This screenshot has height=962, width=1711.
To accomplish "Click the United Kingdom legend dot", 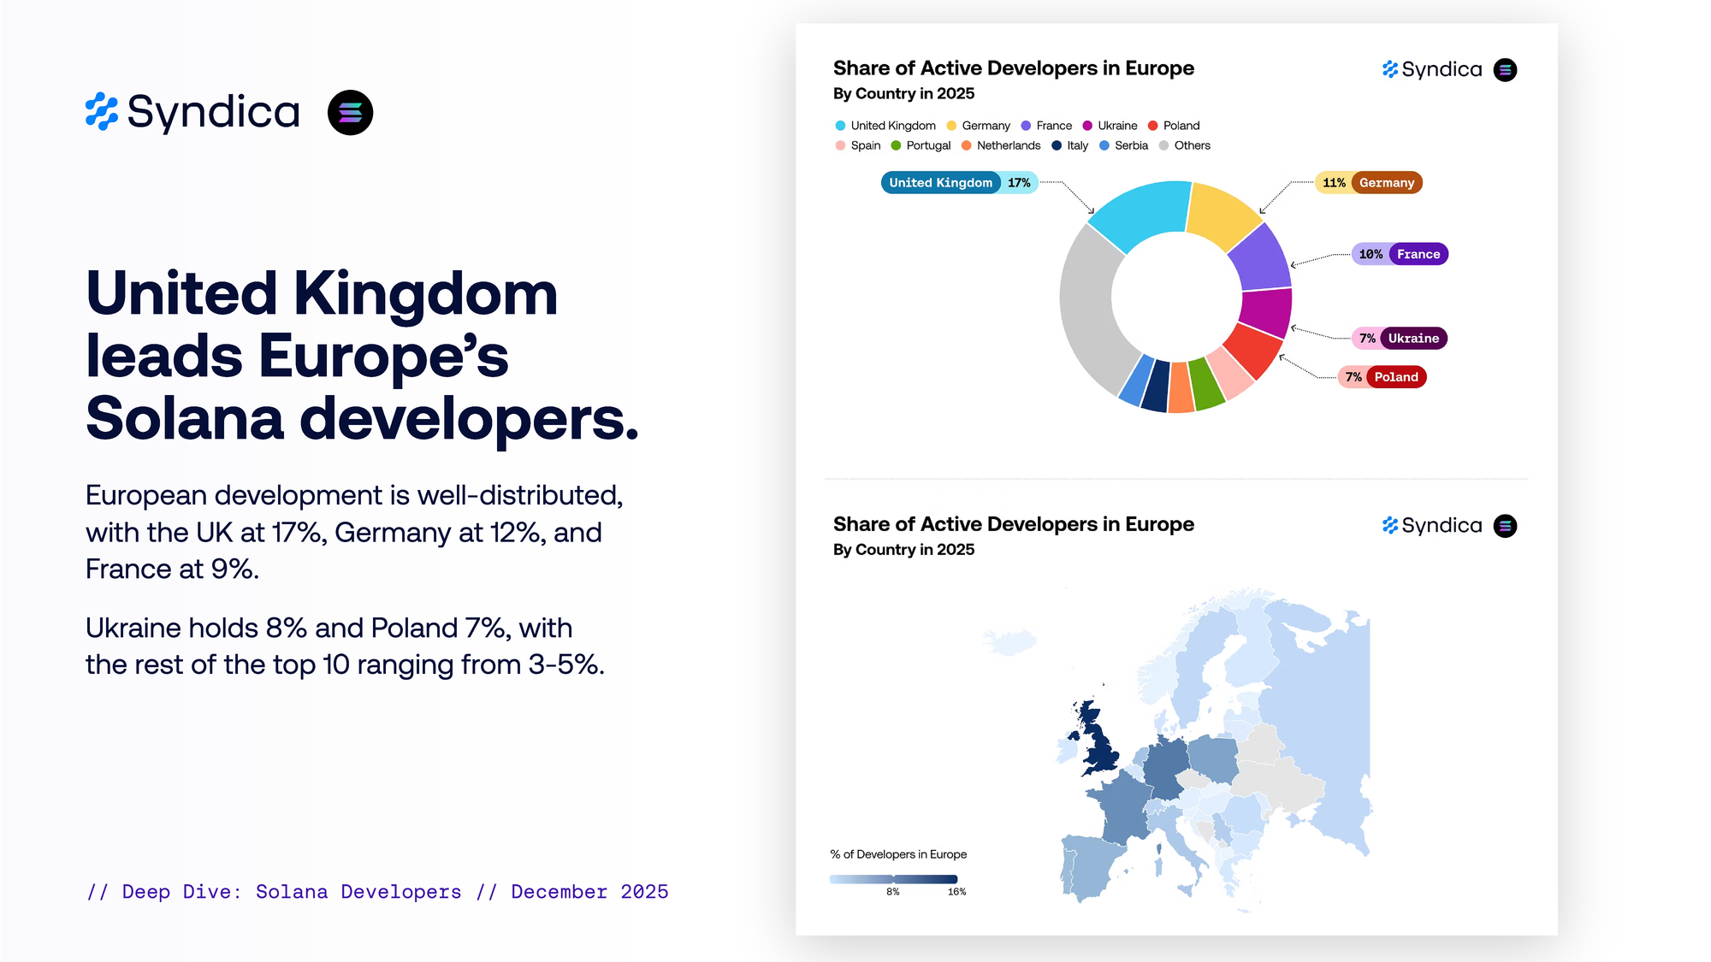I will point(840,126).
